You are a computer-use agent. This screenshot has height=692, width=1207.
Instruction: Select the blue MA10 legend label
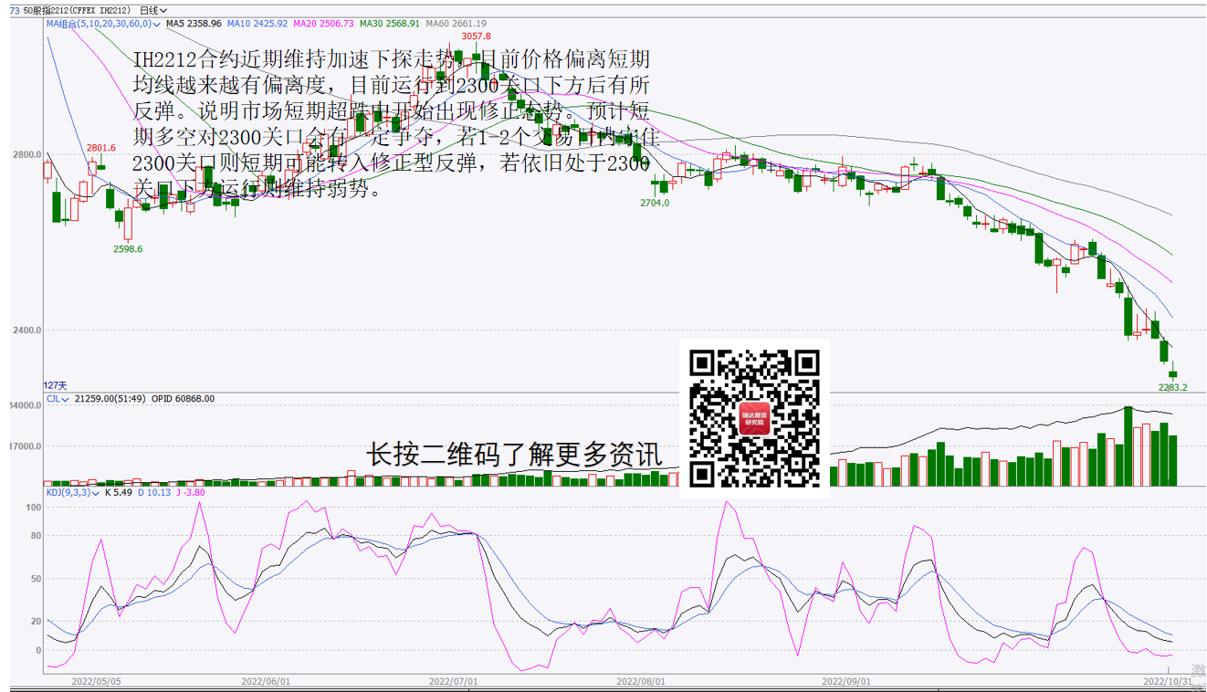tap(257, 24)
